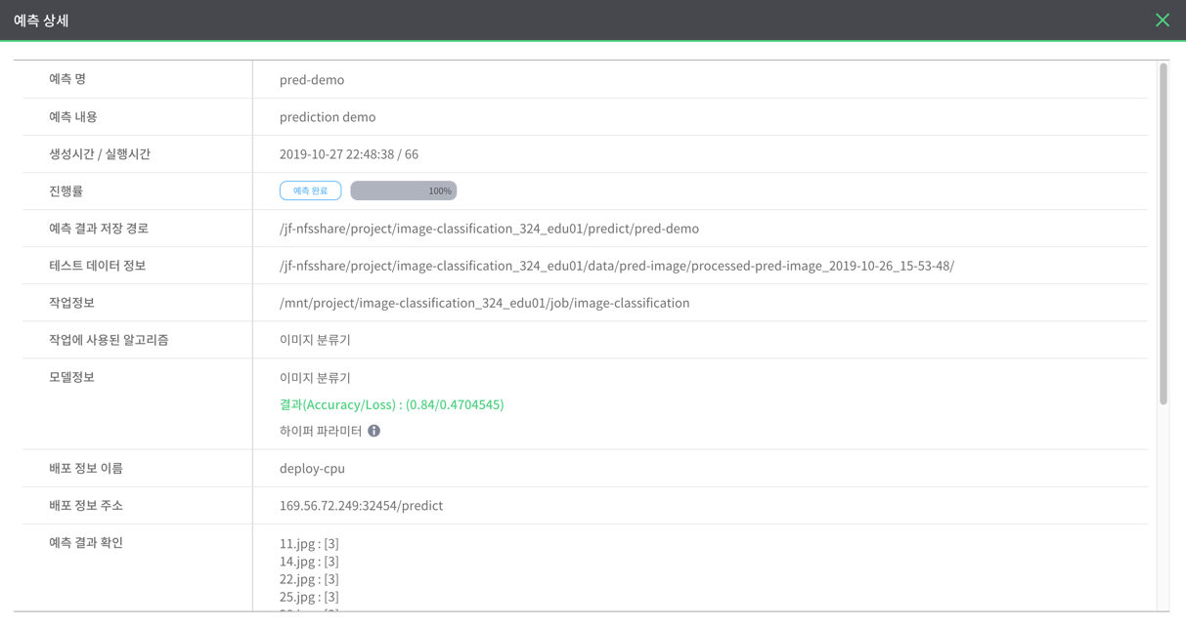Screen dimensions: 1186x629
Task: Click the 모델정보 row label
Action: tap(71, 376)
